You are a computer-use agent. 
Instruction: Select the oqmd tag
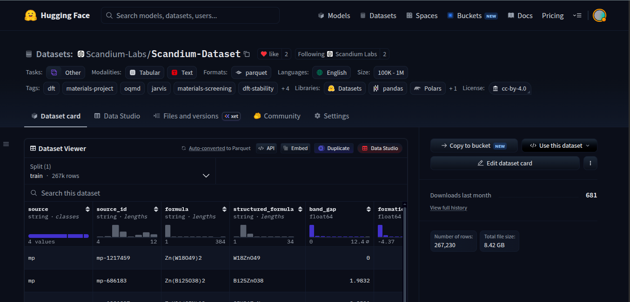[132, 88]
